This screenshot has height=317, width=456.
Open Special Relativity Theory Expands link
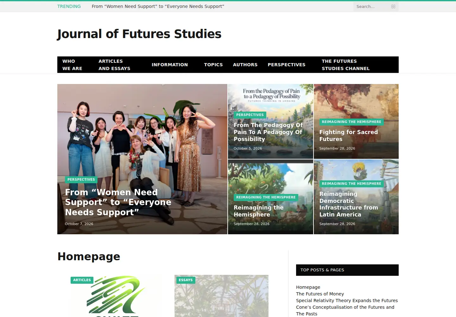coord(347,301)
